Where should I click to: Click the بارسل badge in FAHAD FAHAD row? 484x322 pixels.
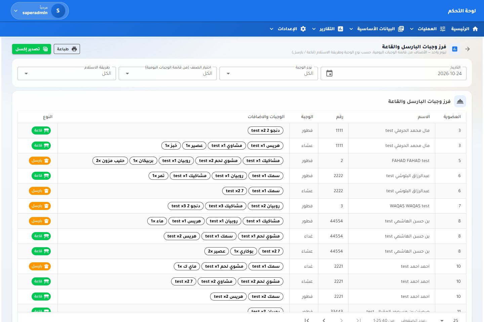[x=40, y=161]
